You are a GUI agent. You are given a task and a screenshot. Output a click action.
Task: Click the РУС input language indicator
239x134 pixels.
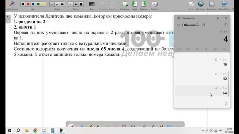[220, 131]
